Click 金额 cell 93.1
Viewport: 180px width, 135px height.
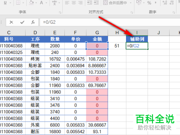tap(97, 131)
